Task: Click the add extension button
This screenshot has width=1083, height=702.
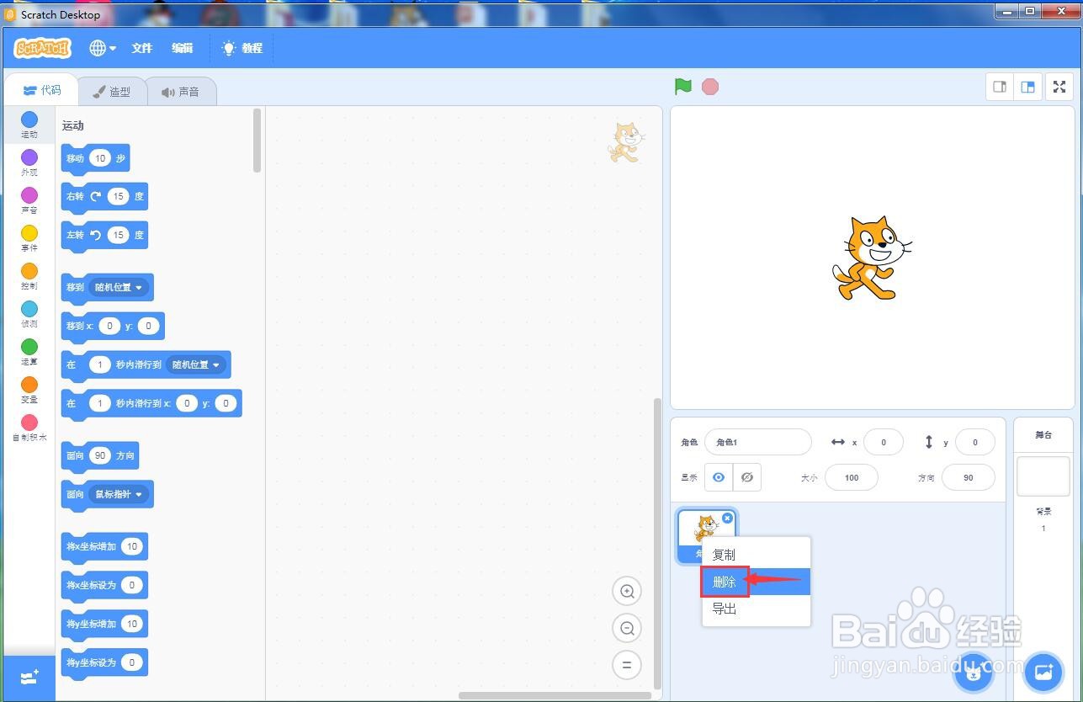Action: click(29, 678)
